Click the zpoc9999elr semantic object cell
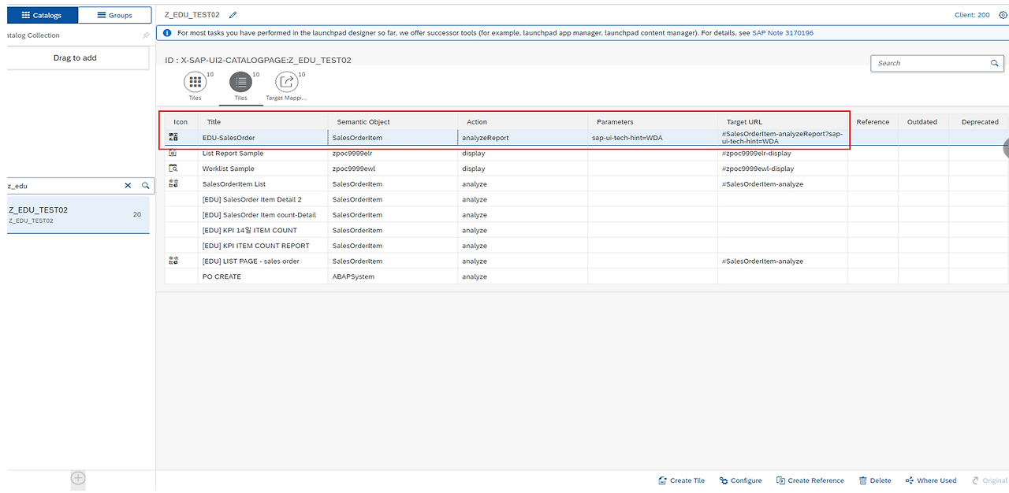The image size is (1009, 493). tap(393, 154)
